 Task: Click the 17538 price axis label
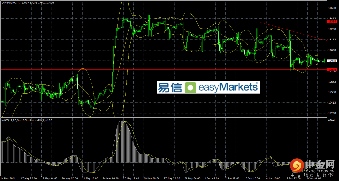(332, 92)
